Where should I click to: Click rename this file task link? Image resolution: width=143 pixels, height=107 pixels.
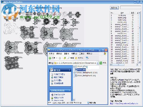59,95
